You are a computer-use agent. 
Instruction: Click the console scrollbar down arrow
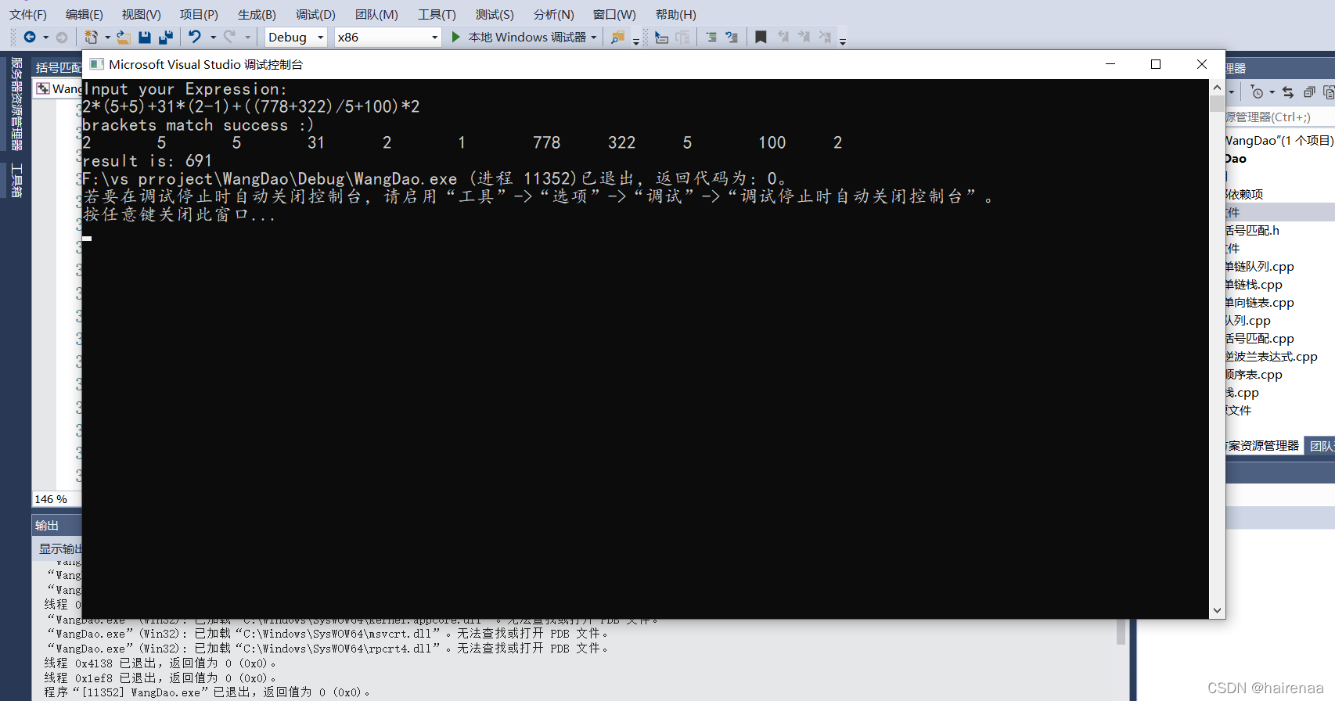[1217, 610]
